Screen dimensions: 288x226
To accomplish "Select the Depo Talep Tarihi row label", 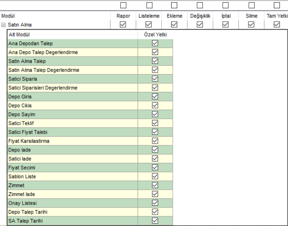I will click(x=28, y=212).
